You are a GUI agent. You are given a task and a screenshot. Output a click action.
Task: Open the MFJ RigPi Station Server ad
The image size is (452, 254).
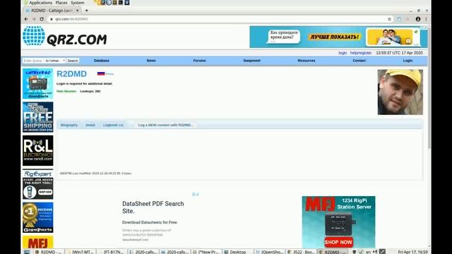click(x=338, y=222)
